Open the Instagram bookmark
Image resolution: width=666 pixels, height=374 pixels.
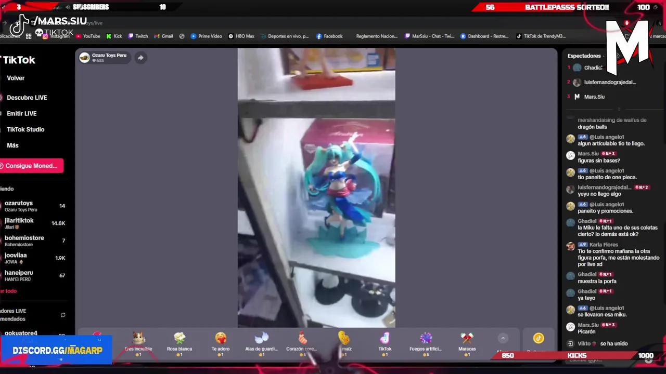[x=56, y=36]
